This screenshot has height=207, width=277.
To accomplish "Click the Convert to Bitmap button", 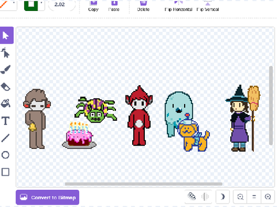I will click(x=47, y=197).
